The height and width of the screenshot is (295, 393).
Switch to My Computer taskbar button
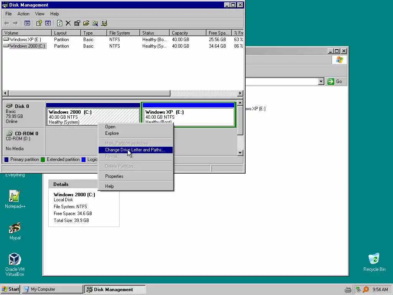(52, 289)
